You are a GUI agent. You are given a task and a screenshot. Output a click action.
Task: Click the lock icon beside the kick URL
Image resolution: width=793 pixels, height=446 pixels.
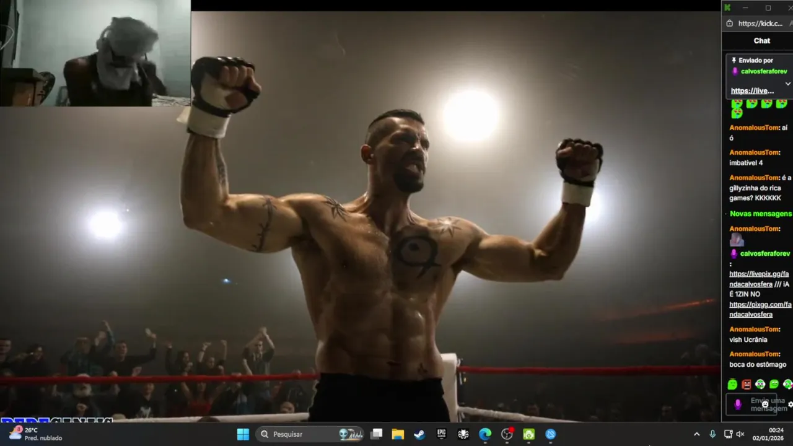coord(729,24)
